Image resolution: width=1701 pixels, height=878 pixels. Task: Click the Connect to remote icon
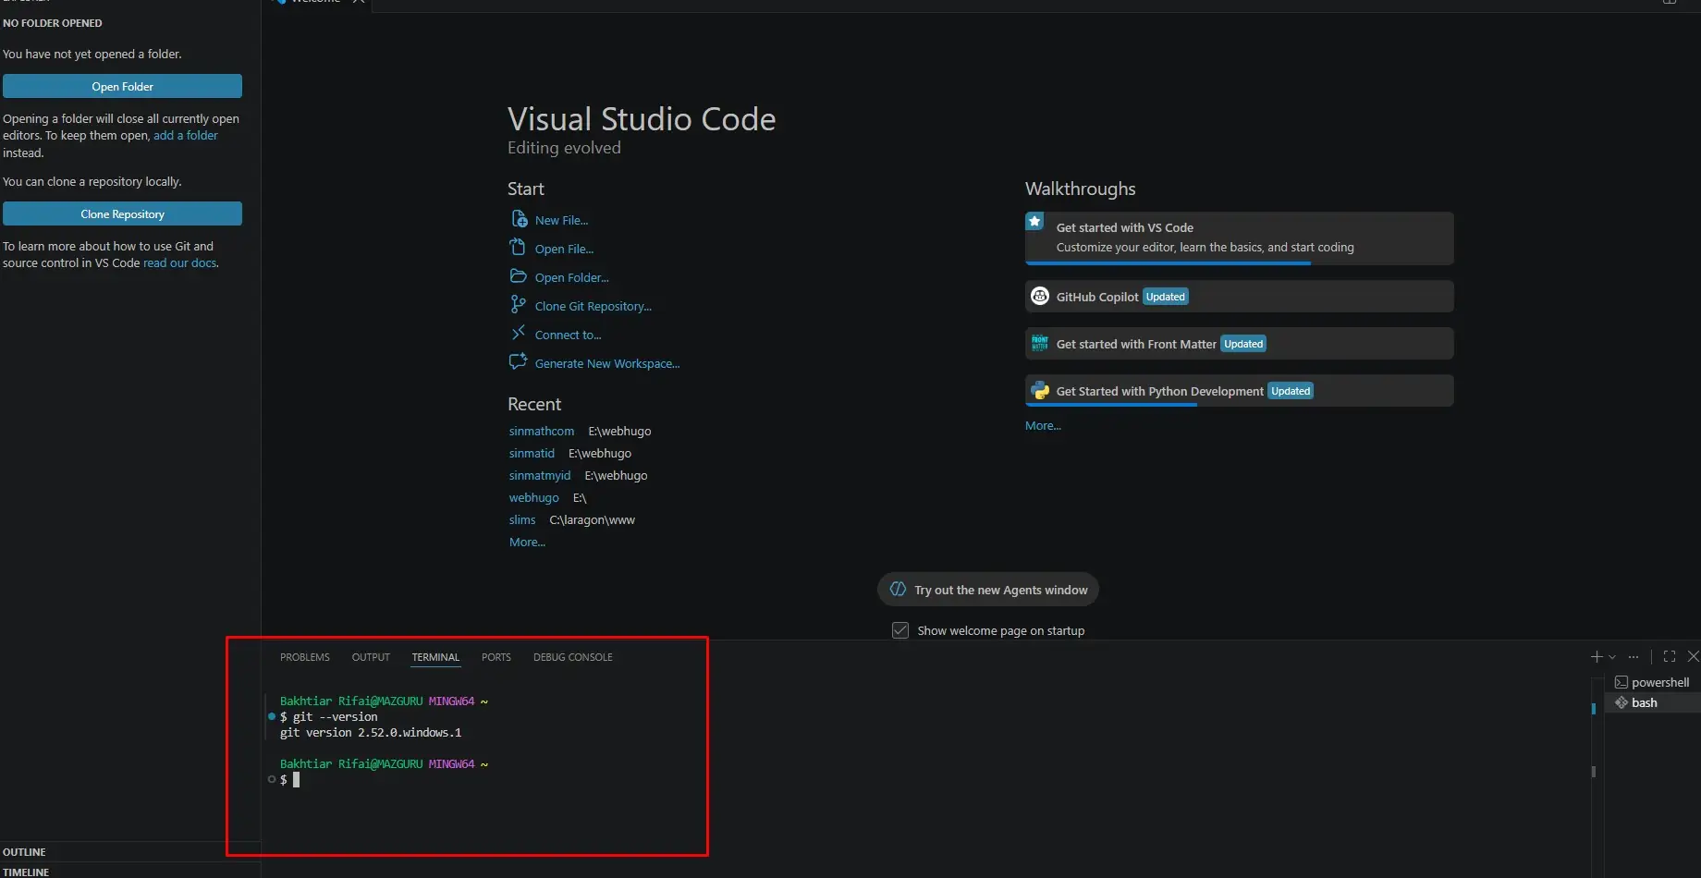(x=518, y=333)
